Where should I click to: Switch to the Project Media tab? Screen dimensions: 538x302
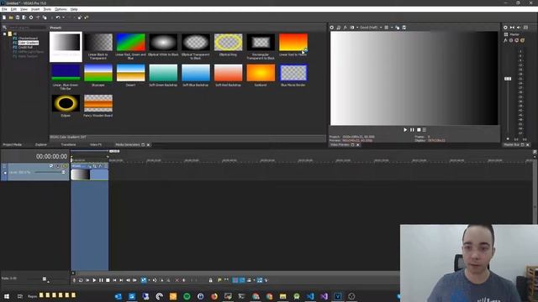coord(13,145)
